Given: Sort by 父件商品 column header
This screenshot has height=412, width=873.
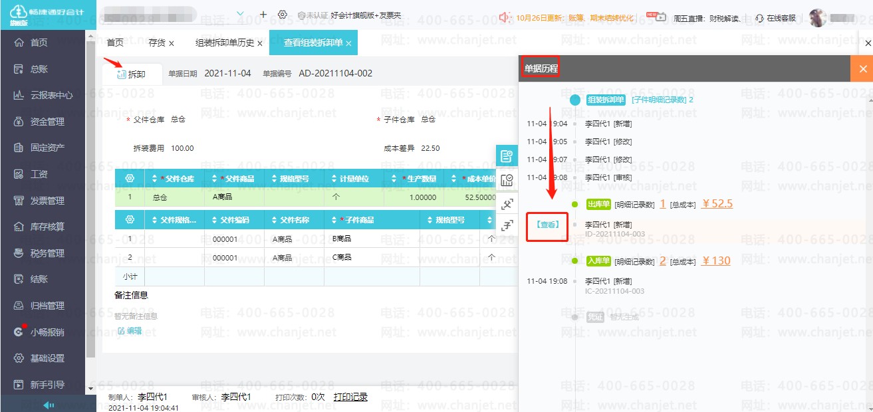Looking at the screenshot, I should tap(234, 179).
